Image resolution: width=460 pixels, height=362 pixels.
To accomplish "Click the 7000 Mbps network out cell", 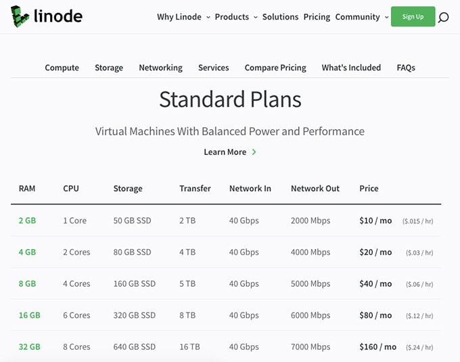I will click(x=310, y=347).
